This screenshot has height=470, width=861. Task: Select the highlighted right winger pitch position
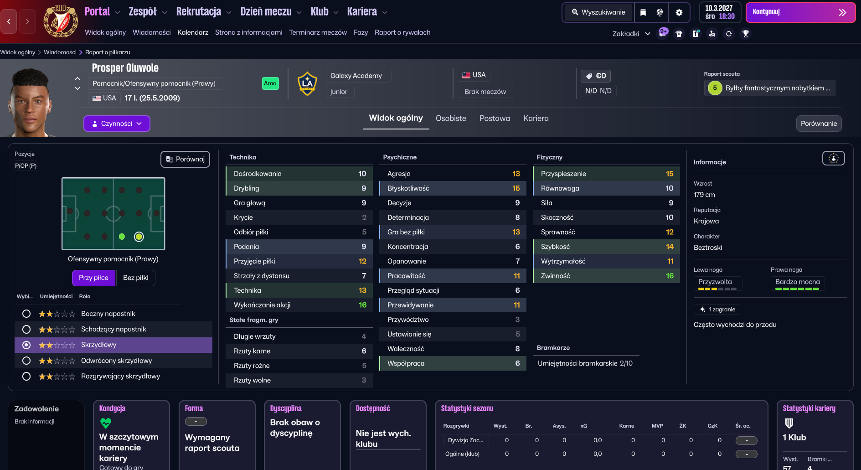point(139,237)
